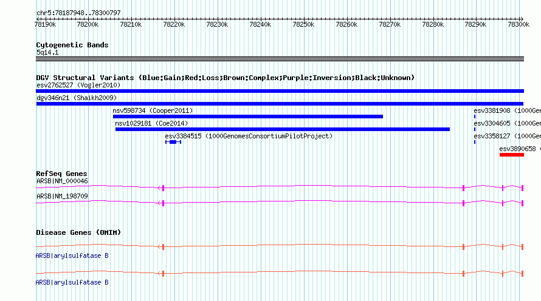Select the nsv598734 (Cooper2011) blue bar
Image resolution: width=541 pixels, height=301 pixels.
pyautogui.click(x=248, y=117)
